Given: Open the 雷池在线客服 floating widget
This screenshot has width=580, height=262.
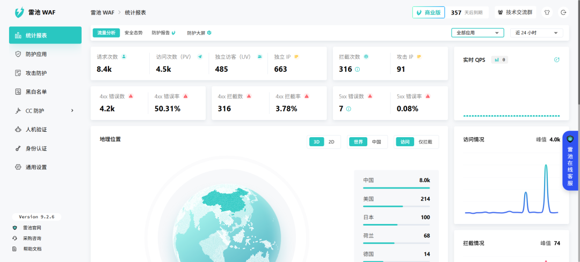Looking at the screenshot, I should (x=570, y=161).
